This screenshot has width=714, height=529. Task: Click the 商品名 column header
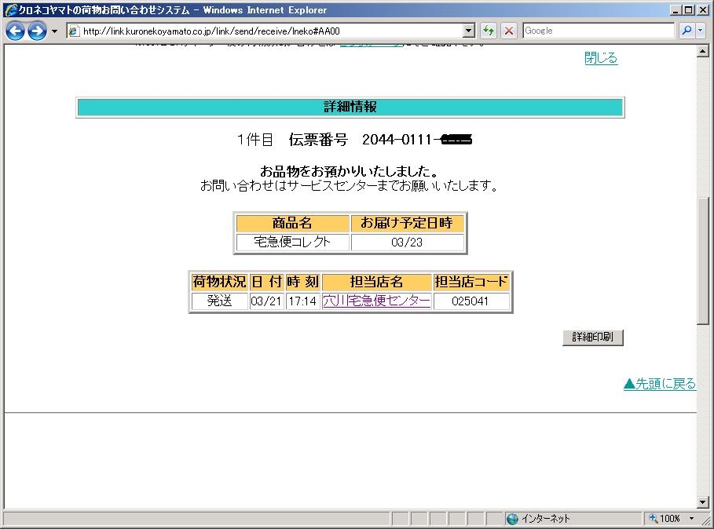[x=292, y=223]
